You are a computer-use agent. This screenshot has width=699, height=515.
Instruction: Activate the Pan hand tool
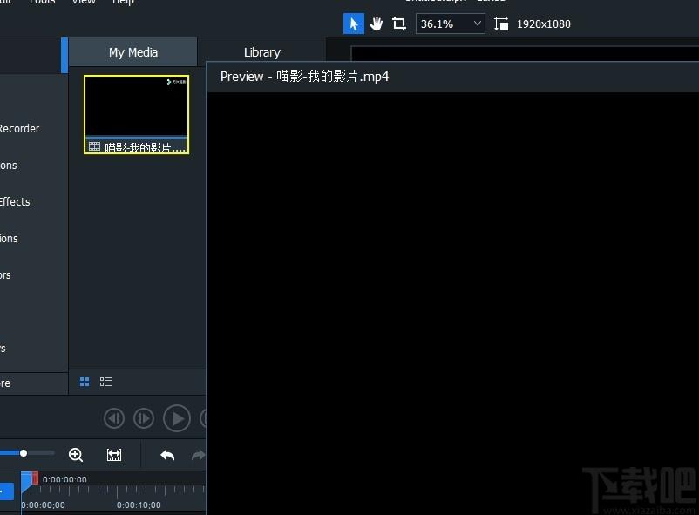coord(377,24)
